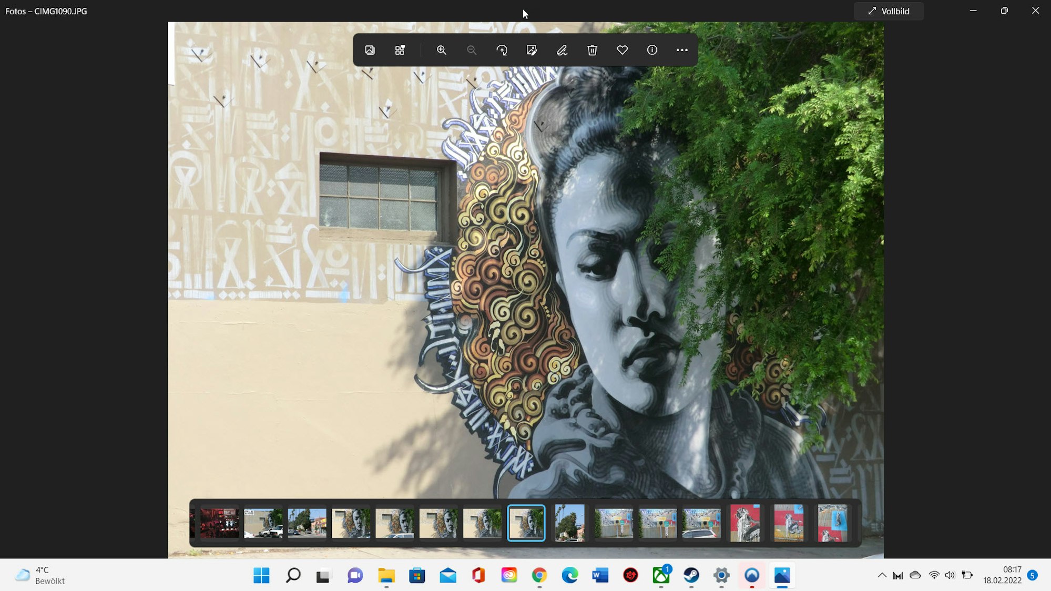Open the edit image tool
1051x591 pixels.
point(532,50)
